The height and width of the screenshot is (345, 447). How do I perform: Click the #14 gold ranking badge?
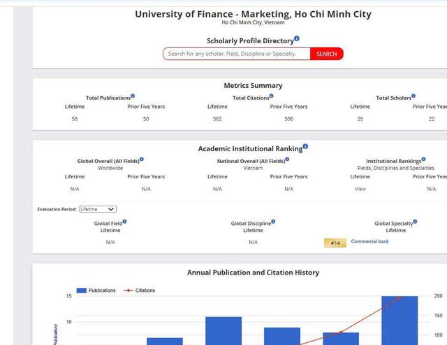(x=335, y=243)
